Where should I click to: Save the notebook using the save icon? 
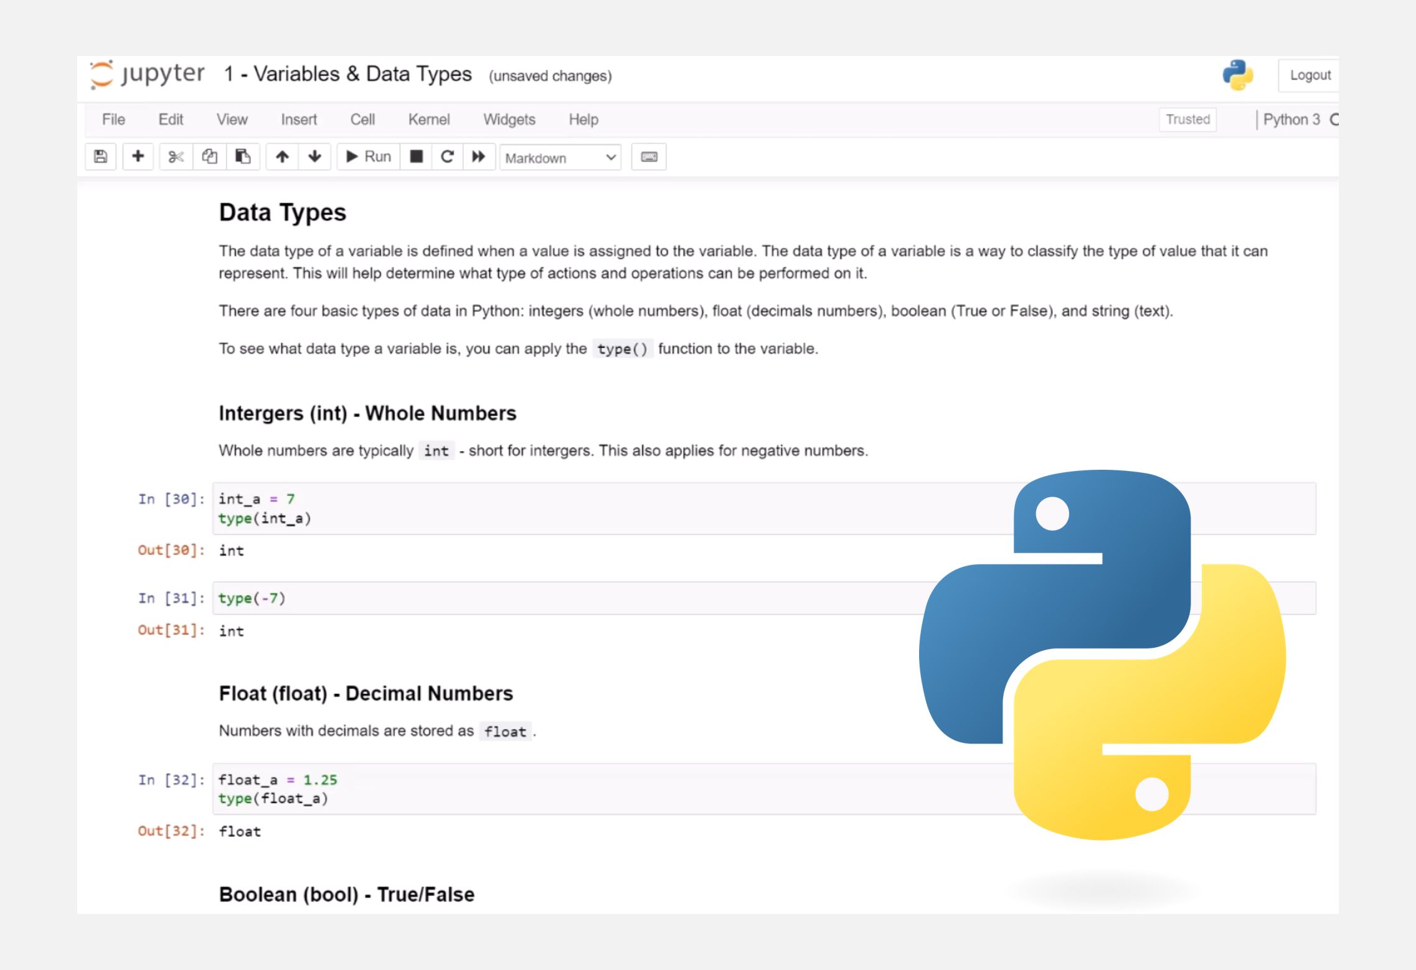[100, 157]
